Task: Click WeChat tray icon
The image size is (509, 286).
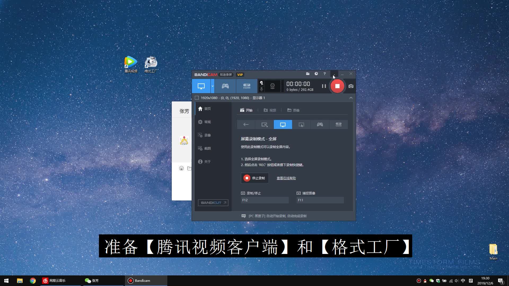Action: click(x=432, y=281)
